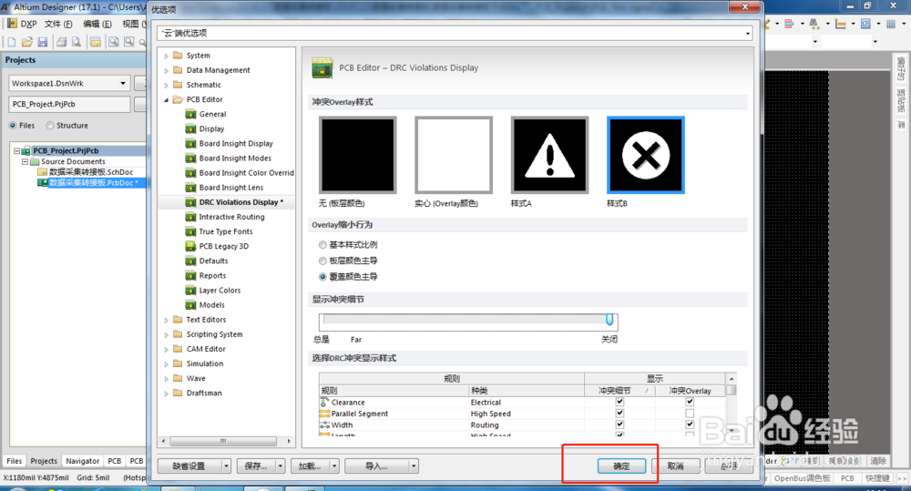Open PCB Legacy 3D page
The height and width of the screenshot is (491, 911).
[x=224, y=246]
